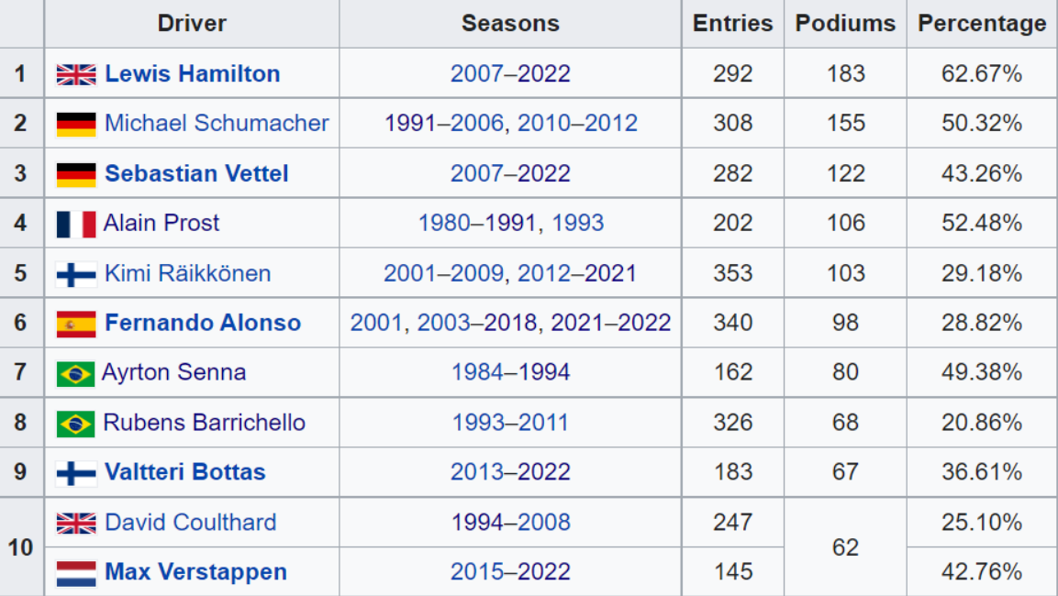Open the 2001 season link in Alonso's row
Screen dimensions: 1058x596
[x=375, y=323]
